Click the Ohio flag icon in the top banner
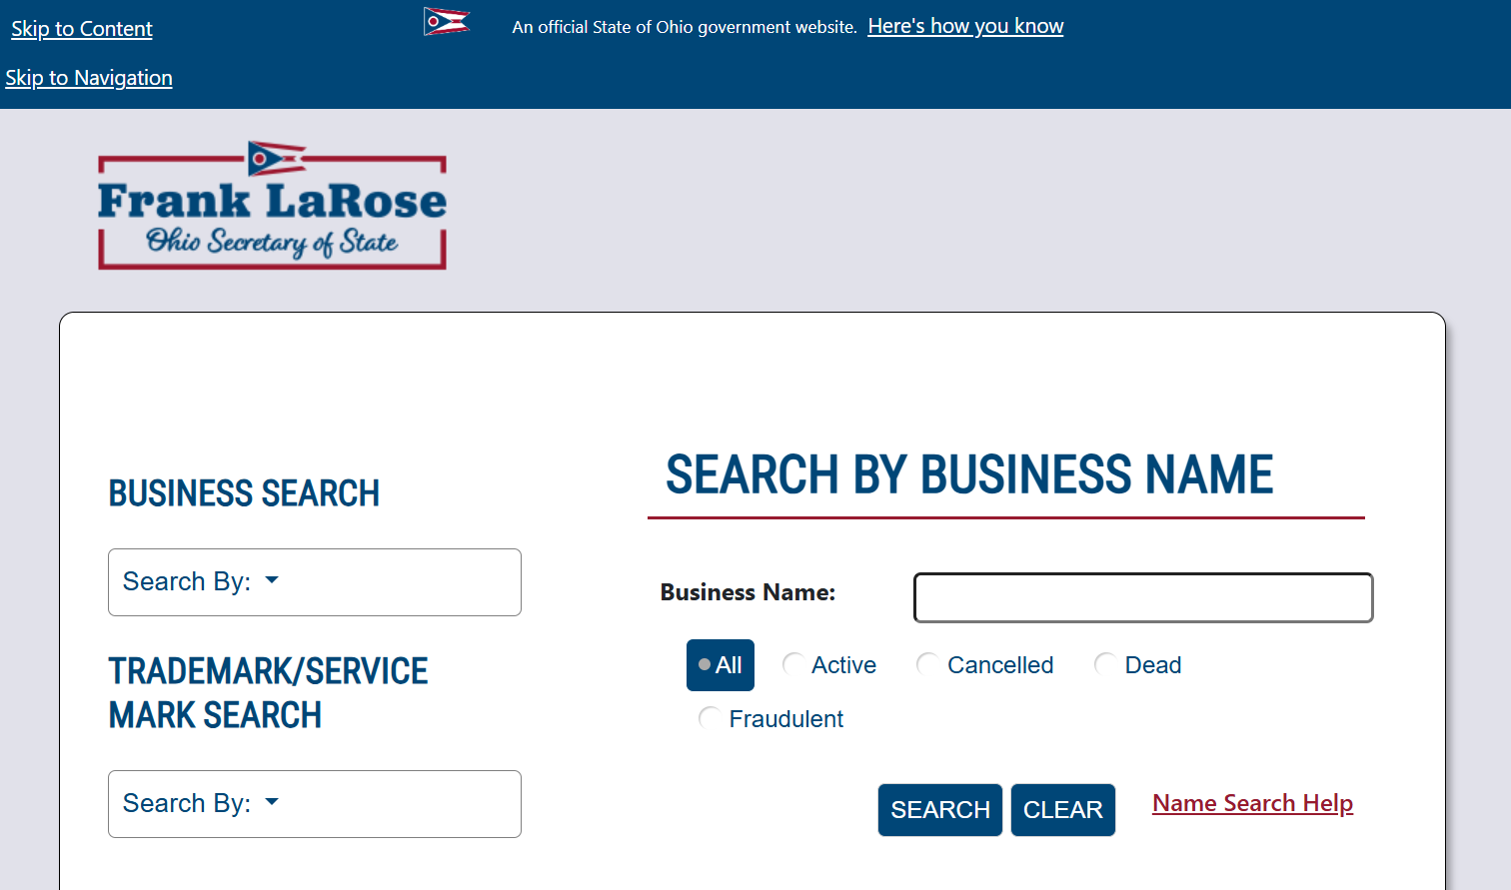The height and width of the screenshot is (890, 1511). (446, 20)
